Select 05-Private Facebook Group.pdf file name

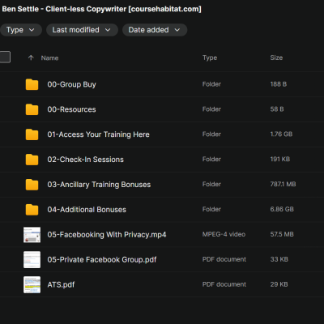pyautogui.click(x=102, y=260)
